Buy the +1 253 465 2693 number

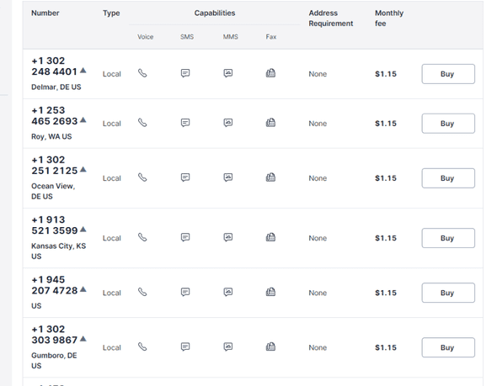click(448, 124)
